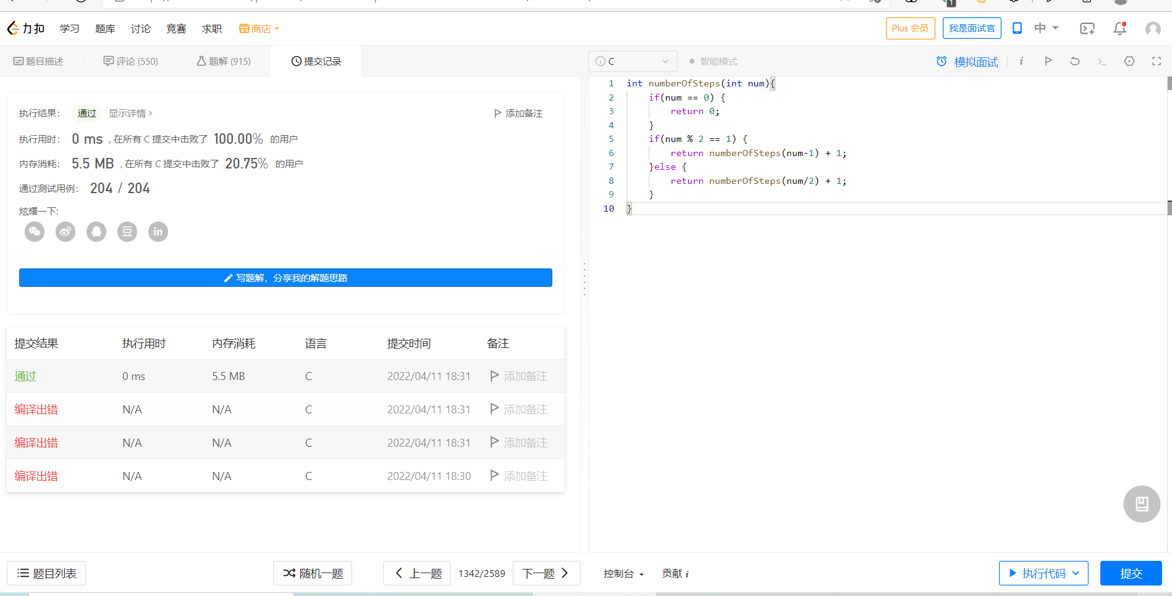
Task: Open the C language dropdown
Action: tap(633, 61)
